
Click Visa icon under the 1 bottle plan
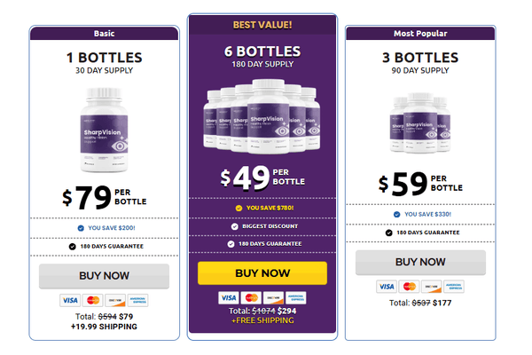70,300
